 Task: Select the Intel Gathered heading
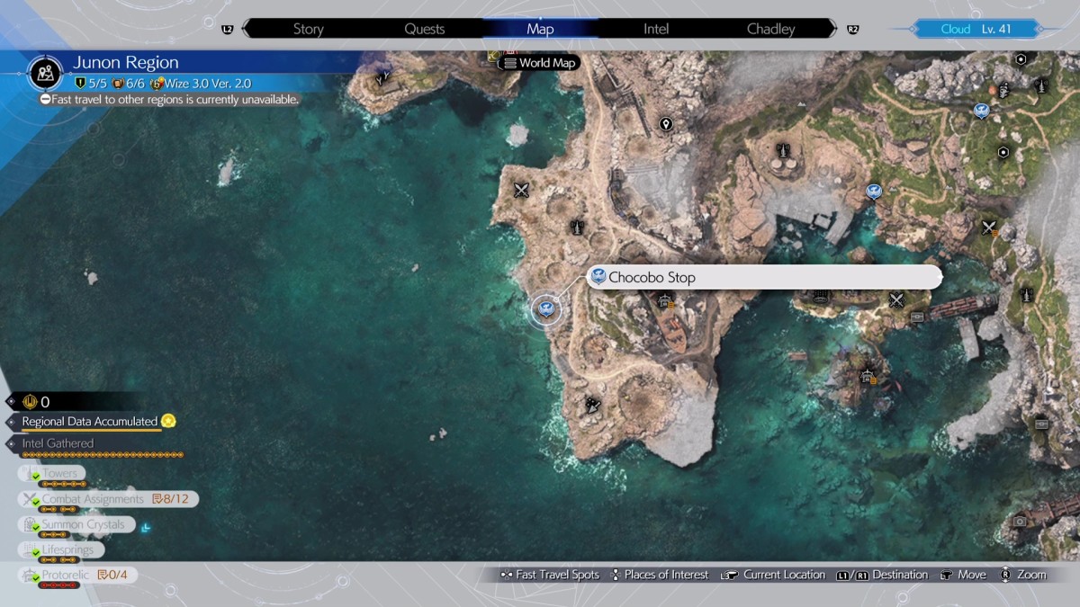[x=58, y=443]
